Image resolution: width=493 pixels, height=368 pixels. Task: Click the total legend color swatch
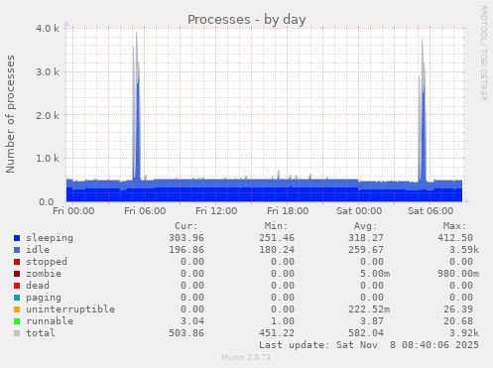click(17, 333)
